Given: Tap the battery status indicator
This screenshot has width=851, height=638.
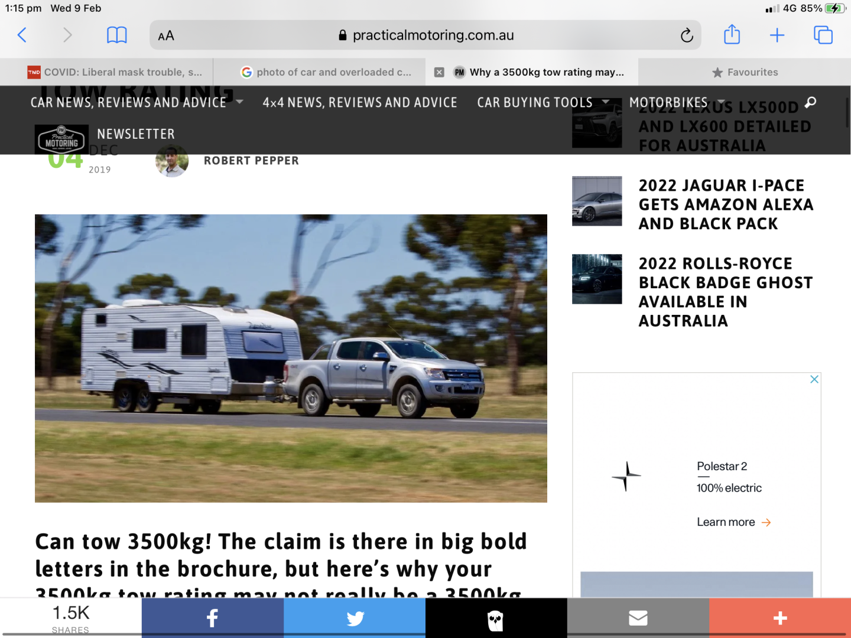Looking at the screenshot, I should click(x=835, y=8).
